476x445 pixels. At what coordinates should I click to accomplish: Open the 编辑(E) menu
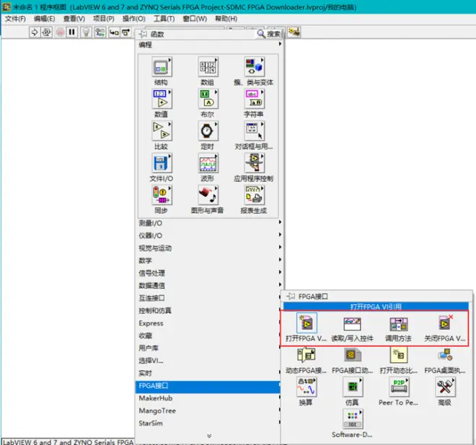click(44, 19)
